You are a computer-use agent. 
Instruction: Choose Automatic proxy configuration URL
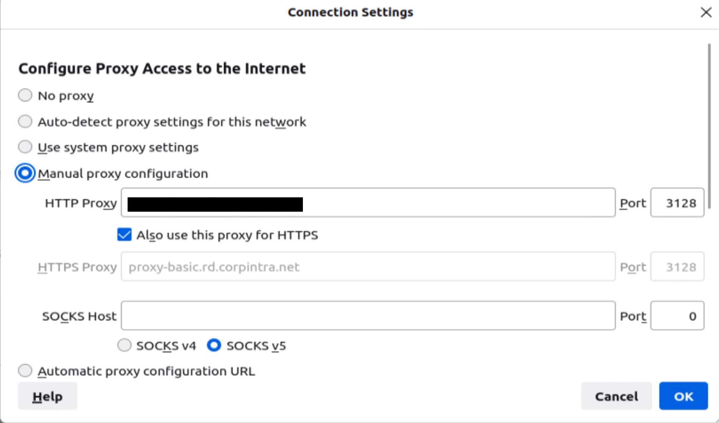tap(25, 371)
